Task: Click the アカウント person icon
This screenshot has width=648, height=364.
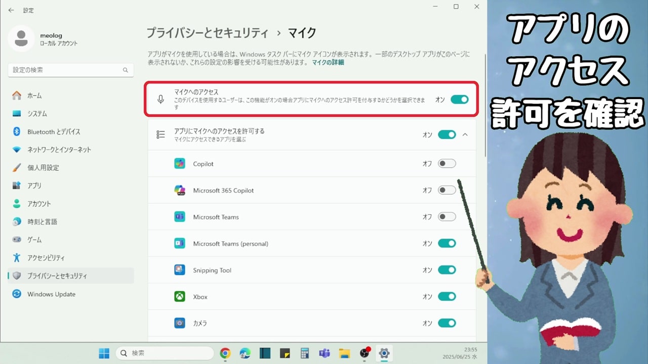Action: pos(17,204)
